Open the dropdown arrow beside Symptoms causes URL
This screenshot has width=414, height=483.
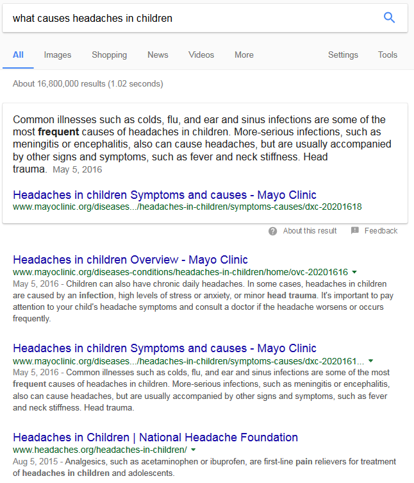tap(370, 361)
